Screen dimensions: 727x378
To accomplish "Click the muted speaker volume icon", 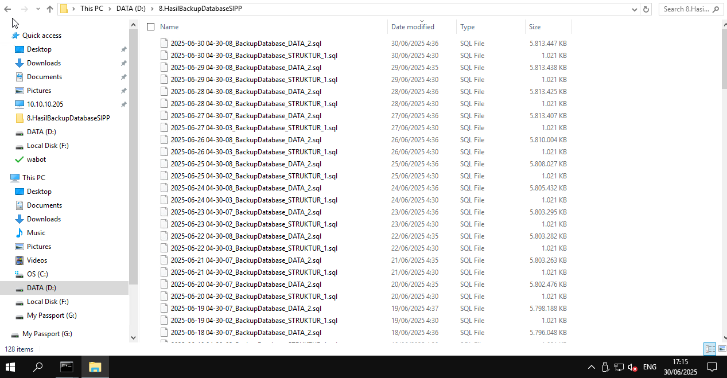I will [633, 367].
